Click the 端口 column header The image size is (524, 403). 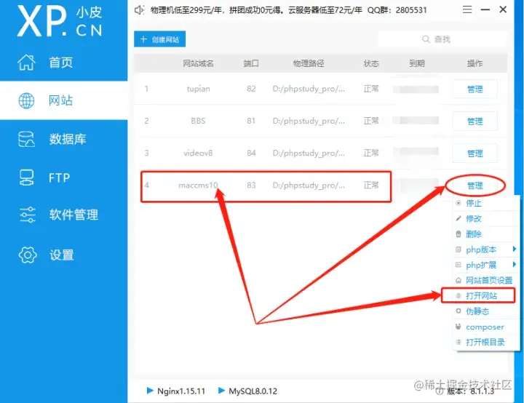click(x=251, y=63)
